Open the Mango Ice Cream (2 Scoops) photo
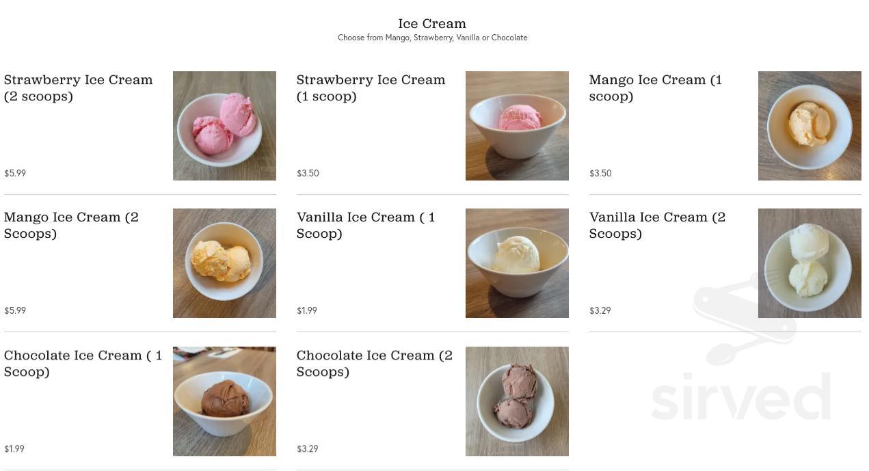869x471 pixels. click(224, 263)
